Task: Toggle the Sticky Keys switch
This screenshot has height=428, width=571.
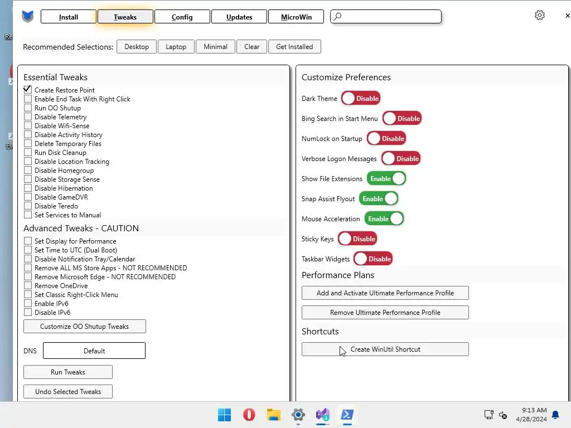Action: point(357,239)
